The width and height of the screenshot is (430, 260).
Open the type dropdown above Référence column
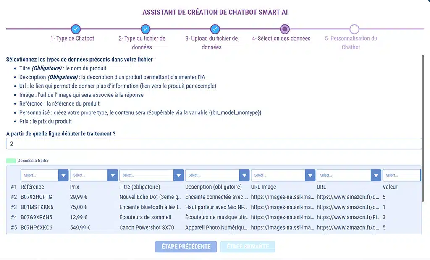45,175
